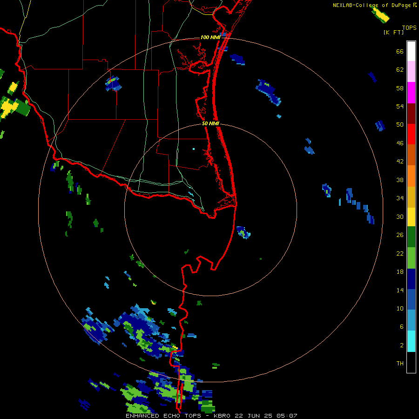This screenshot has height=419, width=419.
Task: Click the magenta legend swatch
Action: click(x=411, y=93)
